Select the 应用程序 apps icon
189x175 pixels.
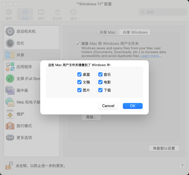click(10, 67)
